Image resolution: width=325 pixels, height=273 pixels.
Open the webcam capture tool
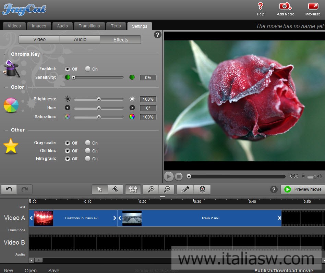202,189
